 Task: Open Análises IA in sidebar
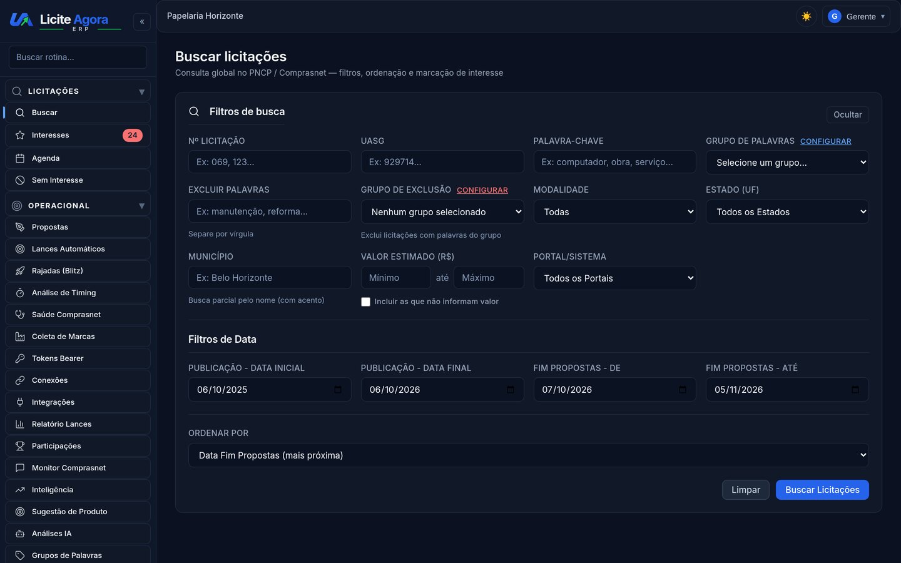tap(78, 534)
